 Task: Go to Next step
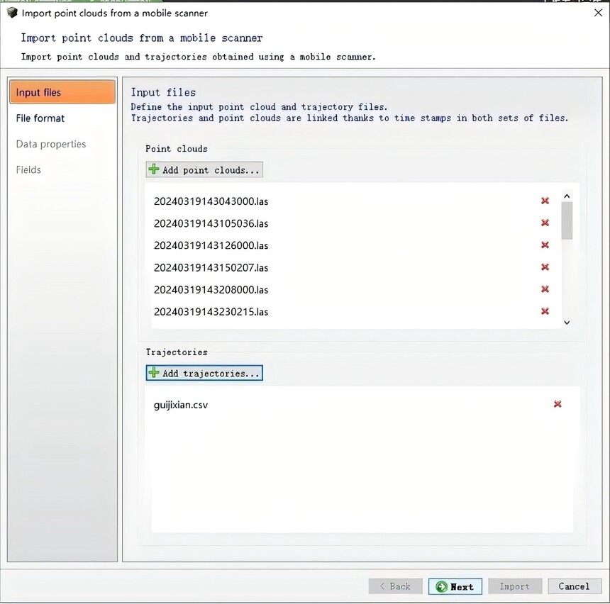[x=455, y=586]
